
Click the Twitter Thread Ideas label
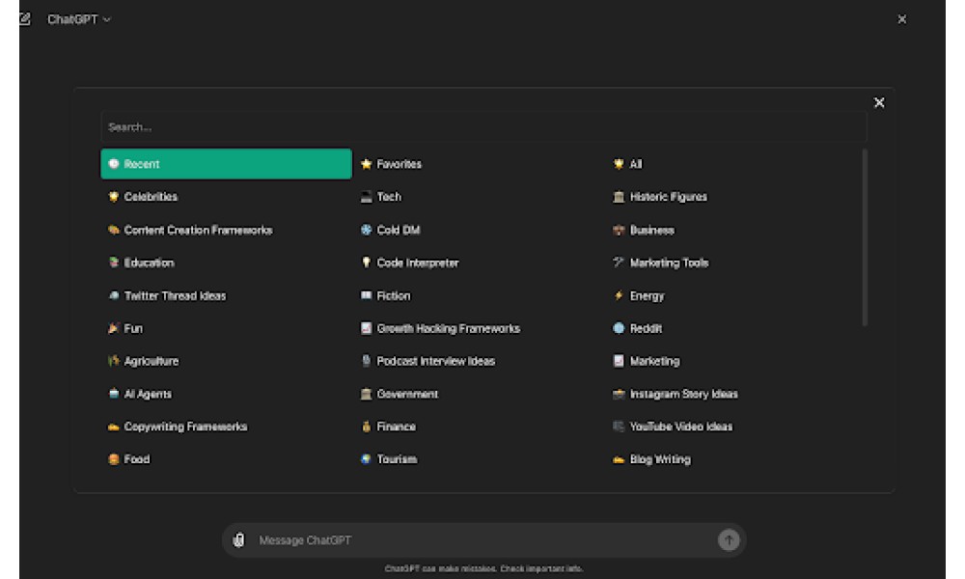[x=176, y=296]
